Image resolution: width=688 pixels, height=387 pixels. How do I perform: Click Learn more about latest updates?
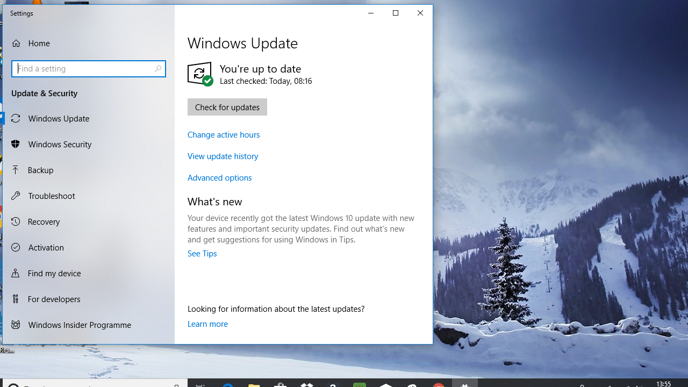click(x=207, y=324)
